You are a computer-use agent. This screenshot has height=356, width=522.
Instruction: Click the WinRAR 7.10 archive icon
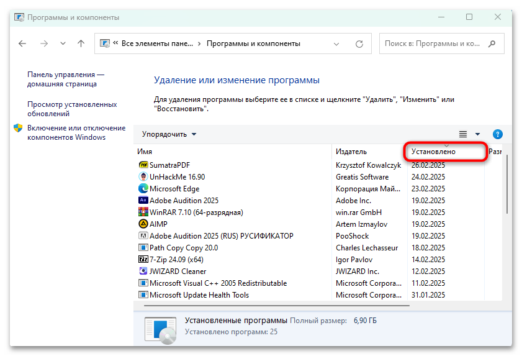pyautogui.click(x=143, y=212)
